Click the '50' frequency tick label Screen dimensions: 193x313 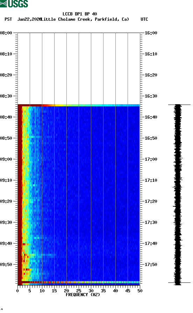coord(140,291)
